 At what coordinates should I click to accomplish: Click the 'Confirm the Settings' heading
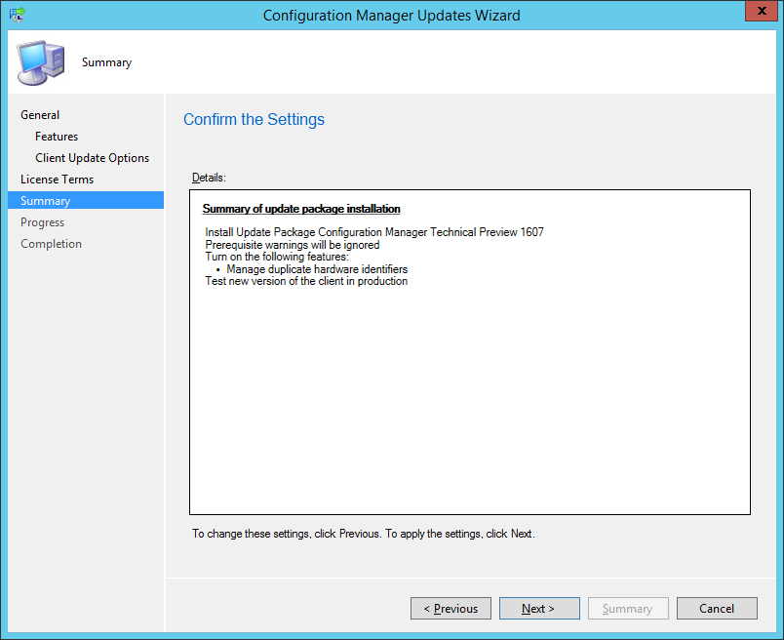(254, 120)
